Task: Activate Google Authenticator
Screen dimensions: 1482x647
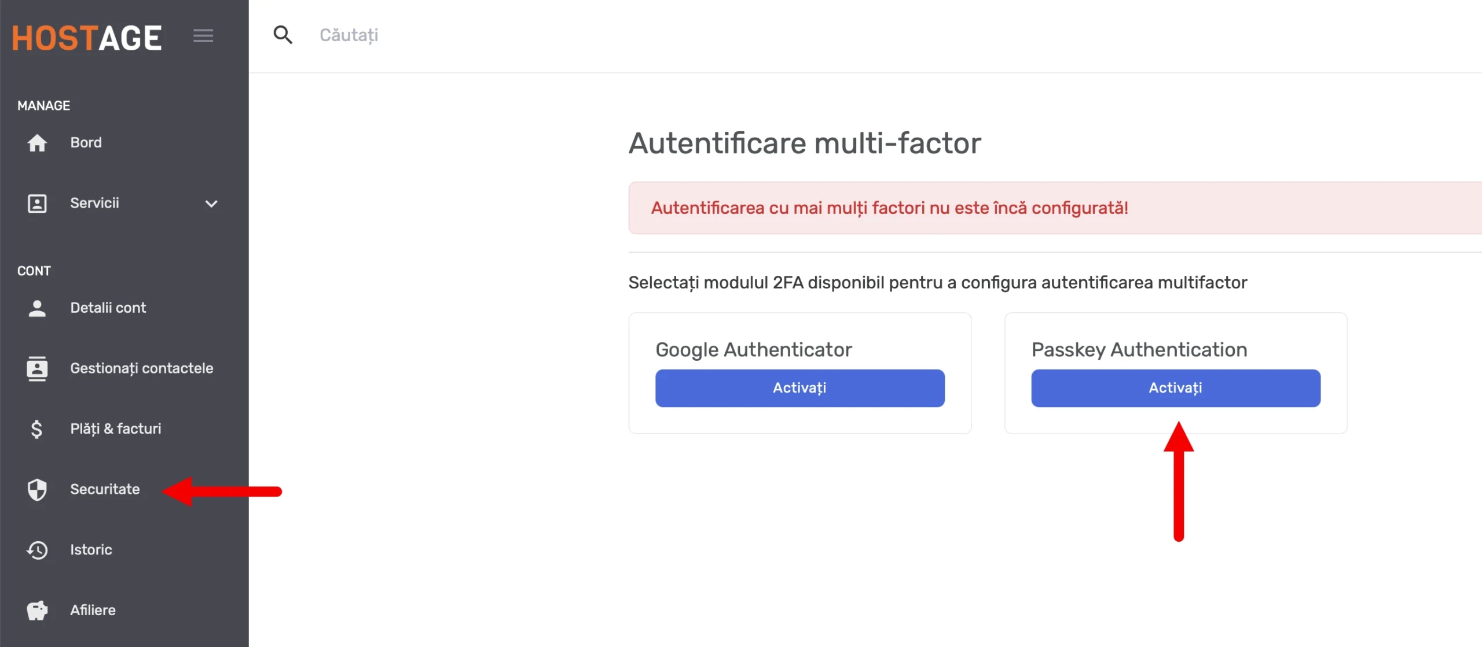Action: pos(799,388)
